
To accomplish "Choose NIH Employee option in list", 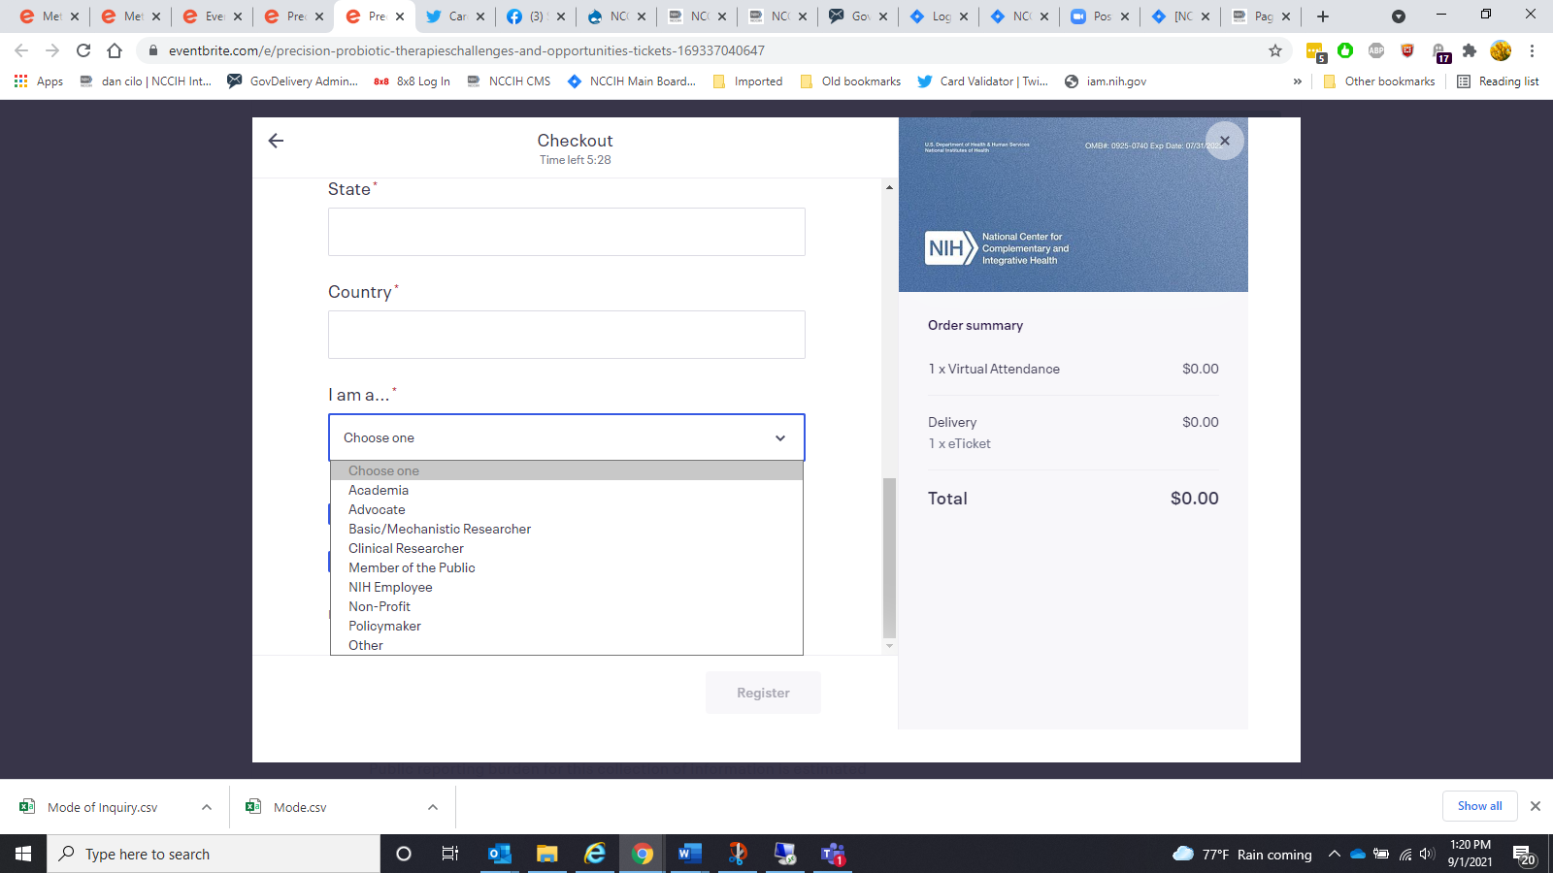I will click(x=390, y=587).
